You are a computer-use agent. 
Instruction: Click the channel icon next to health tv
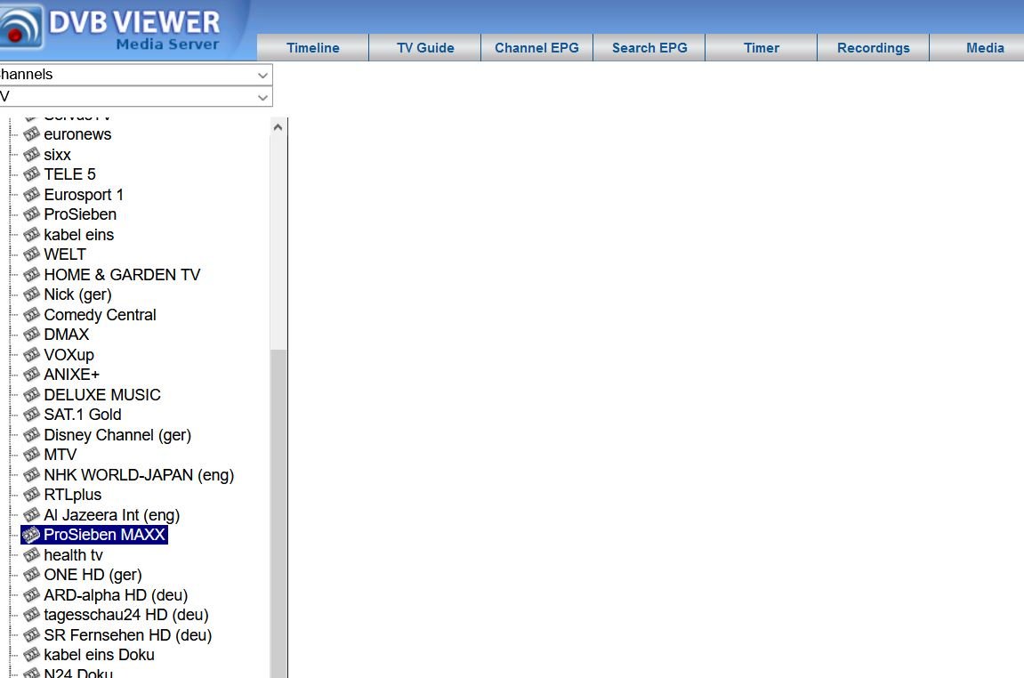pos(32,555)
